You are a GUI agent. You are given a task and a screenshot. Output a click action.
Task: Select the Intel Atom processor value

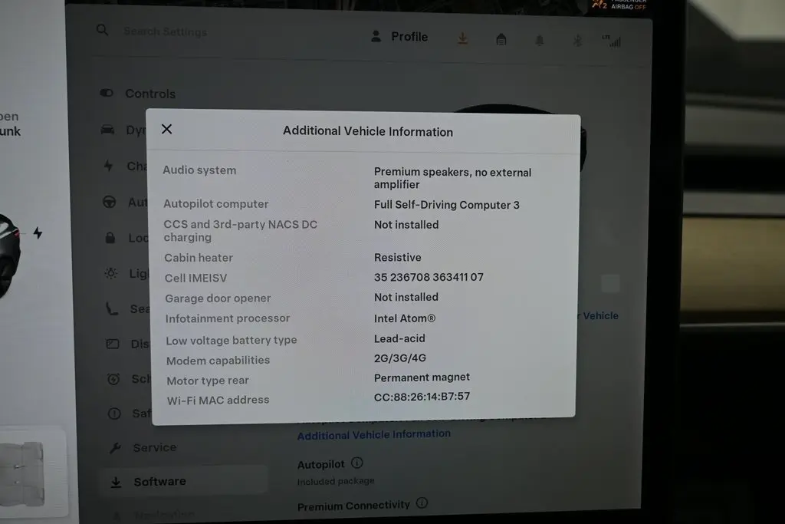[405, 318]
